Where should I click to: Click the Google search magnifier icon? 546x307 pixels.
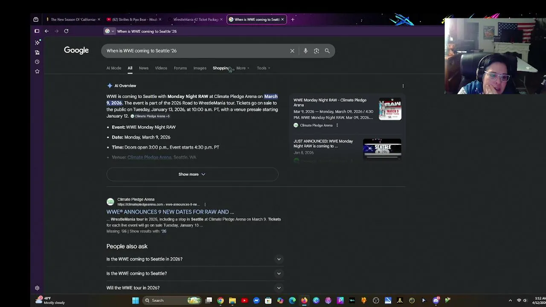(x=327, y=51)
